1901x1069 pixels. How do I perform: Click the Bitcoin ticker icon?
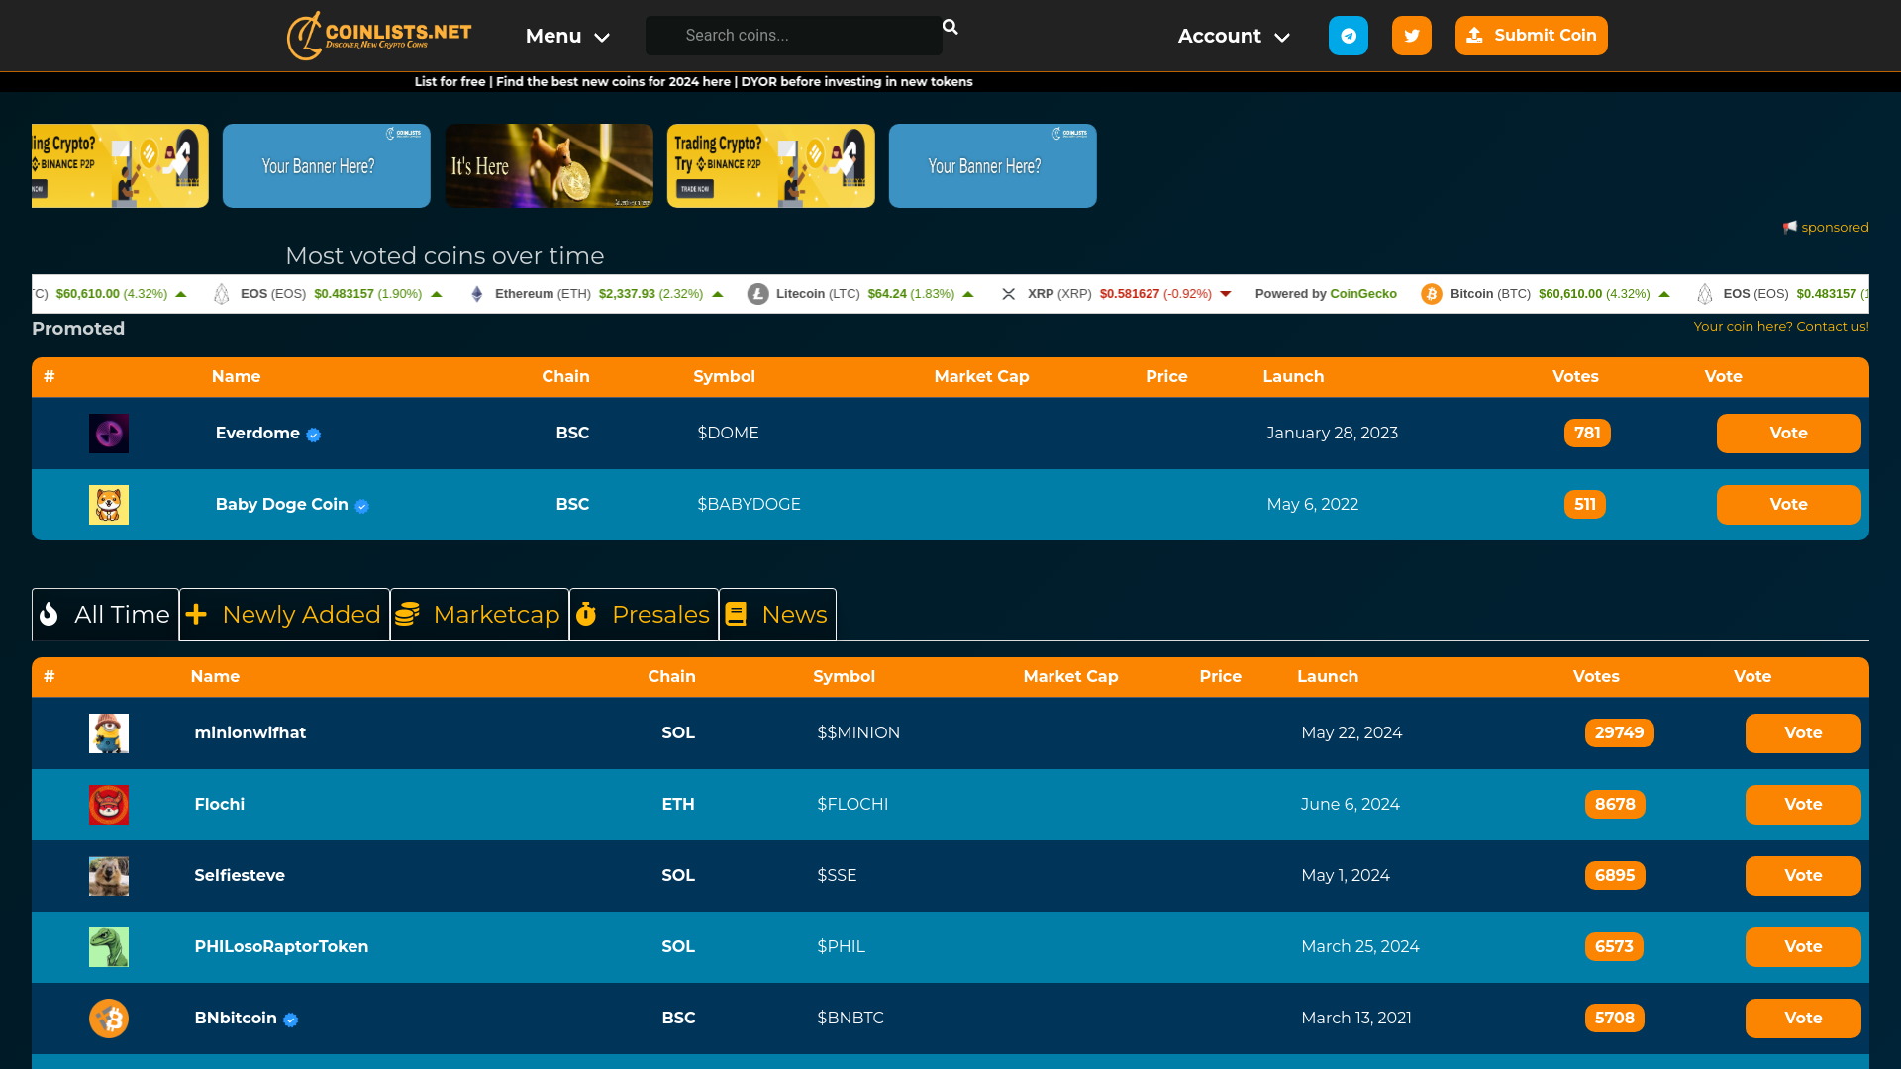pyautogui.click(x=1432, y=294)
